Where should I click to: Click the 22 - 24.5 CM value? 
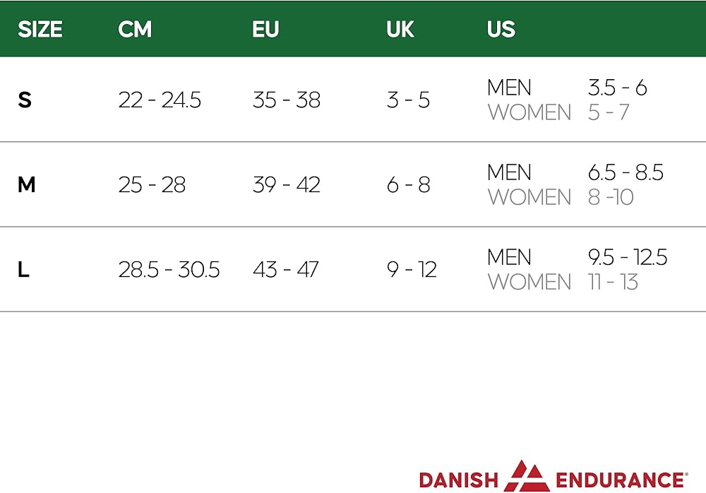pos(160,100)
